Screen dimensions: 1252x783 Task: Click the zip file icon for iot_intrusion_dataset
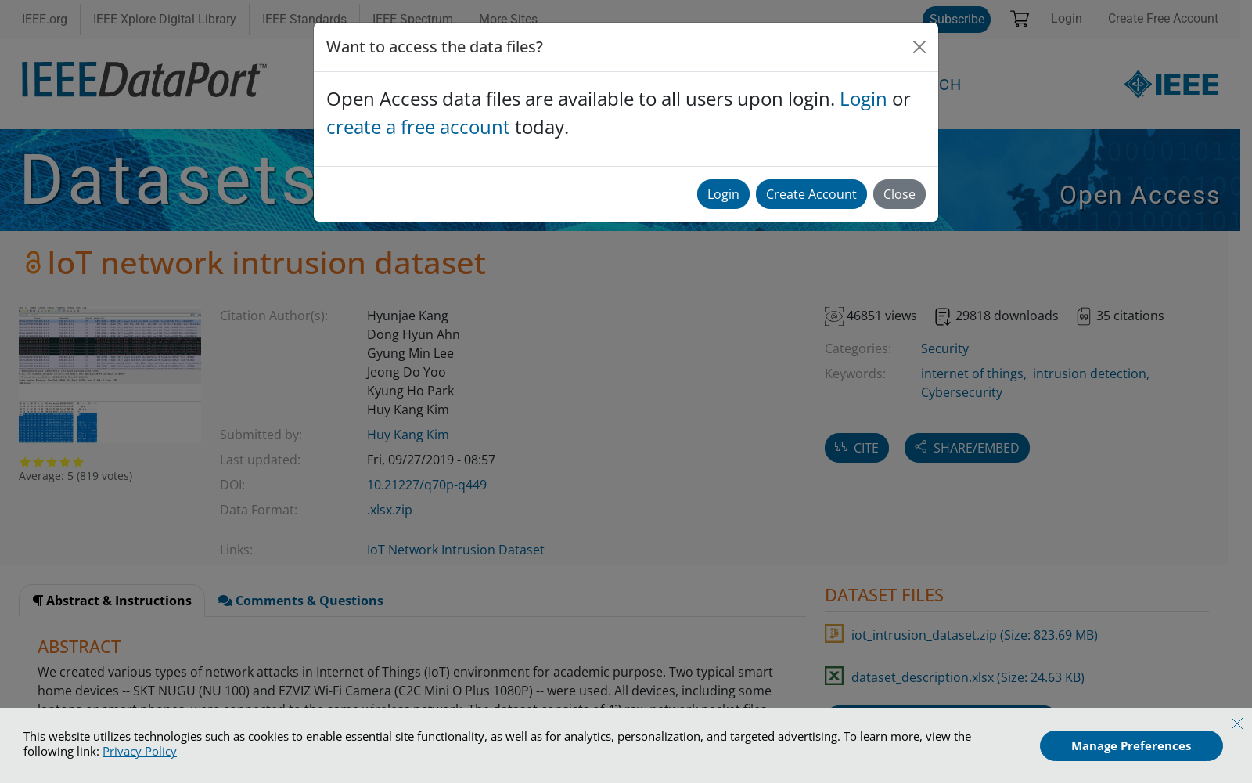tap(834, 633)
